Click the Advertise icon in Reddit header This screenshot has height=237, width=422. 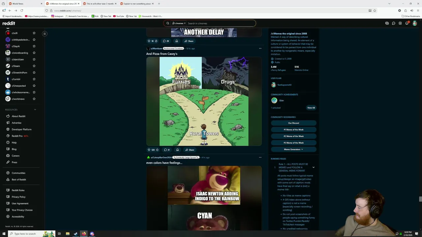point(387,23)
